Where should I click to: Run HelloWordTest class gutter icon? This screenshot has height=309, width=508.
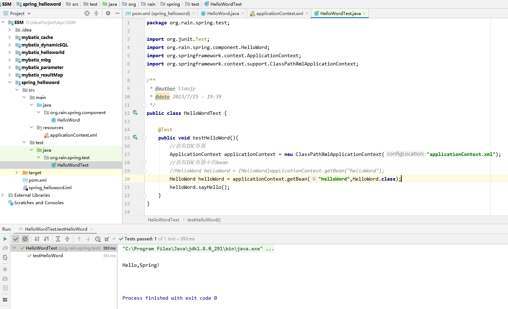click(135, 113)
